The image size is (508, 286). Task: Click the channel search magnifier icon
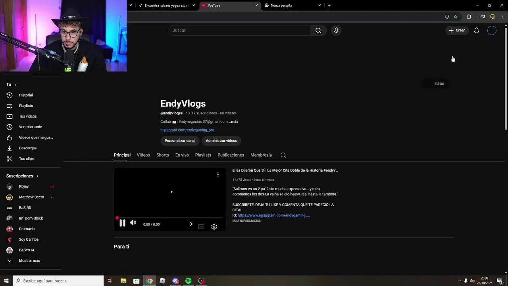click(283, 155)
